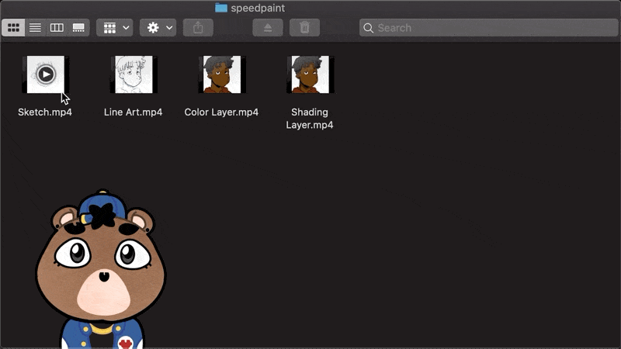Select the Color Layer.mp4 thumbnail
621x349 pixels.
click(x=222, y=74)
